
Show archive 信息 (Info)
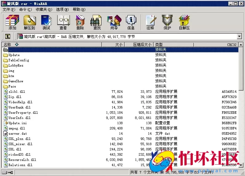pos(131,23)
